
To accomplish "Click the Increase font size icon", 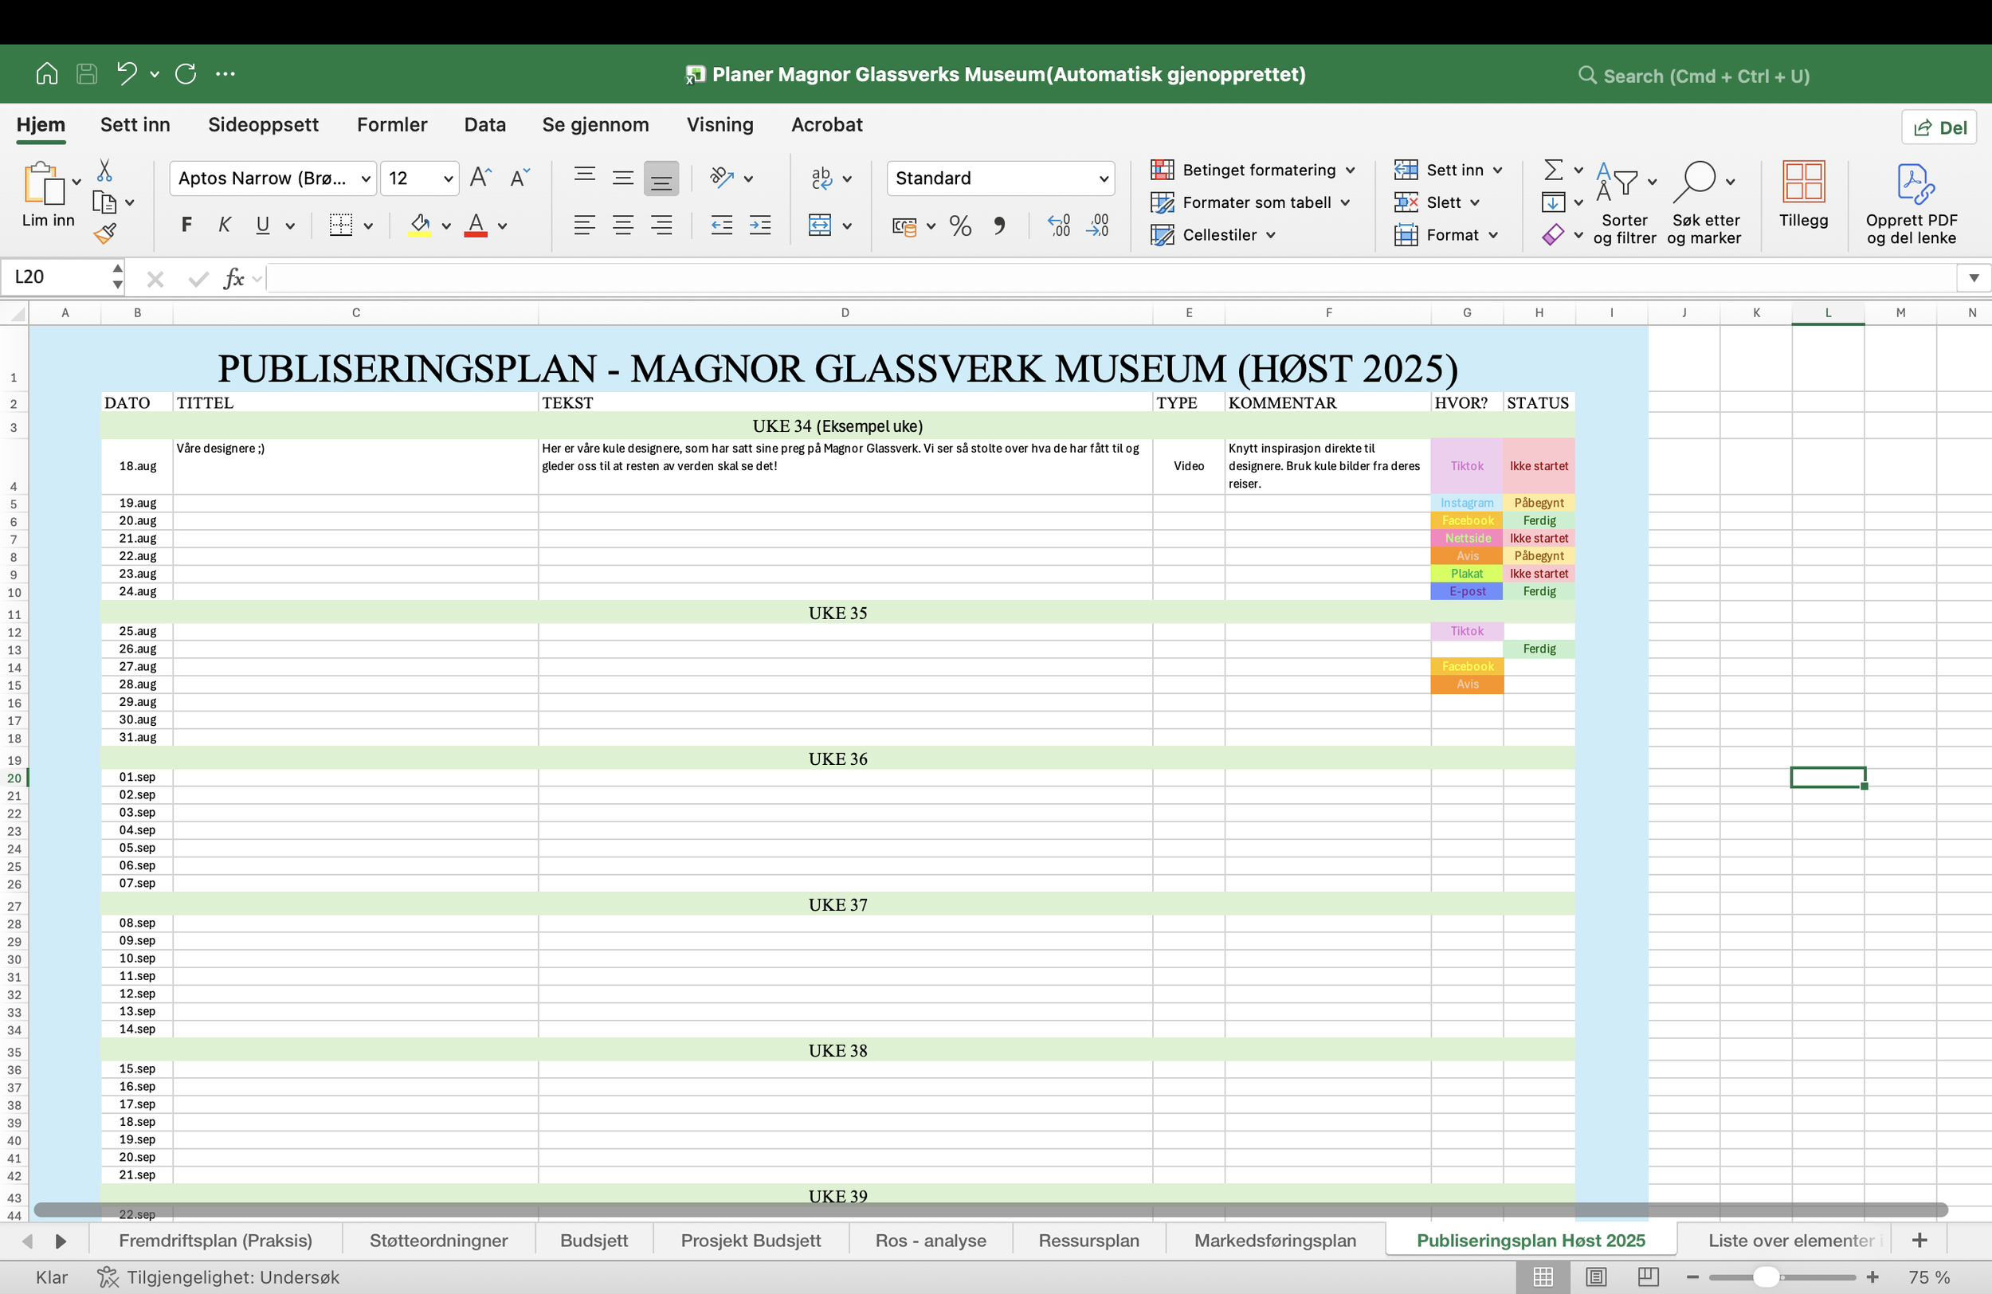I will (x=480, y=178).
